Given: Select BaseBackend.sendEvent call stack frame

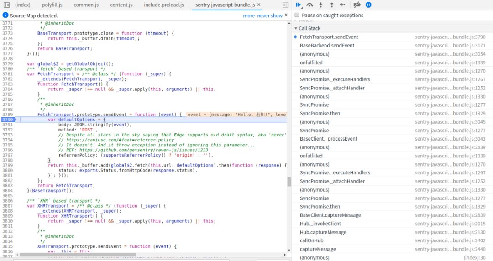Looking at the screenshot, I should pos(393,45).
